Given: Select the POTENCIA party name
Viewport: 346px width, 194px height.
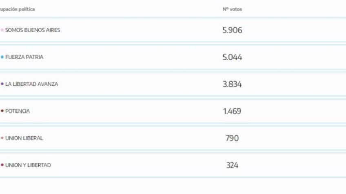Looking at the screenshot, I should [18, 111].
